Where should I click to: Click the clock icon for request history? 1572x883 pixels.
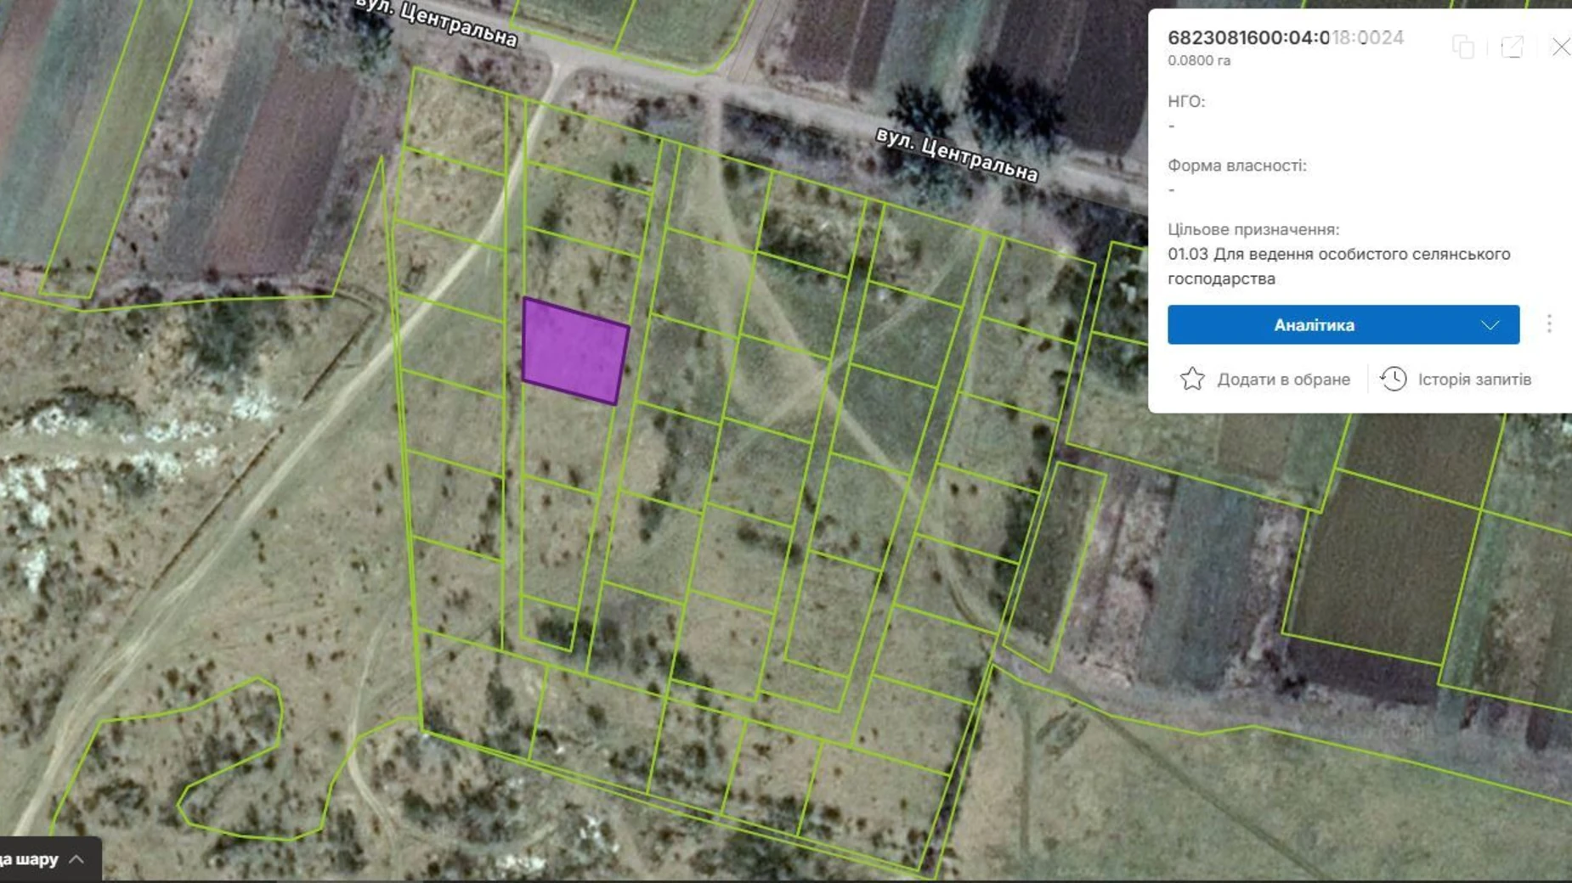click(1393, 379)
